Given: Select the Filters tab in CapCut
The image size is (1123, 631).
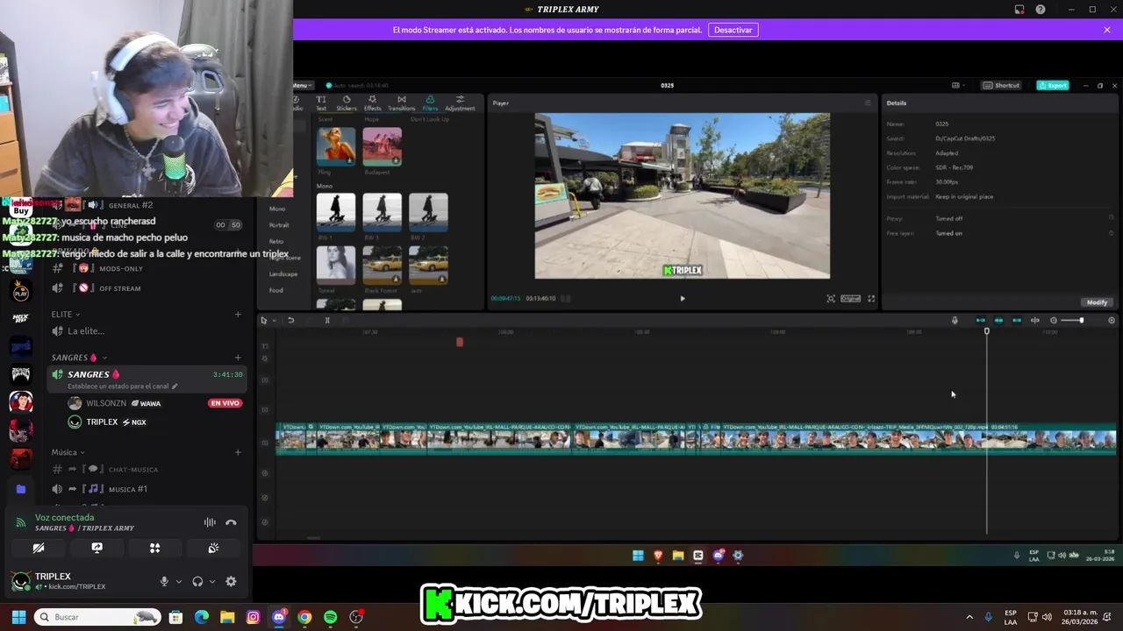Looking at the screenshot, I should (430, 103).
